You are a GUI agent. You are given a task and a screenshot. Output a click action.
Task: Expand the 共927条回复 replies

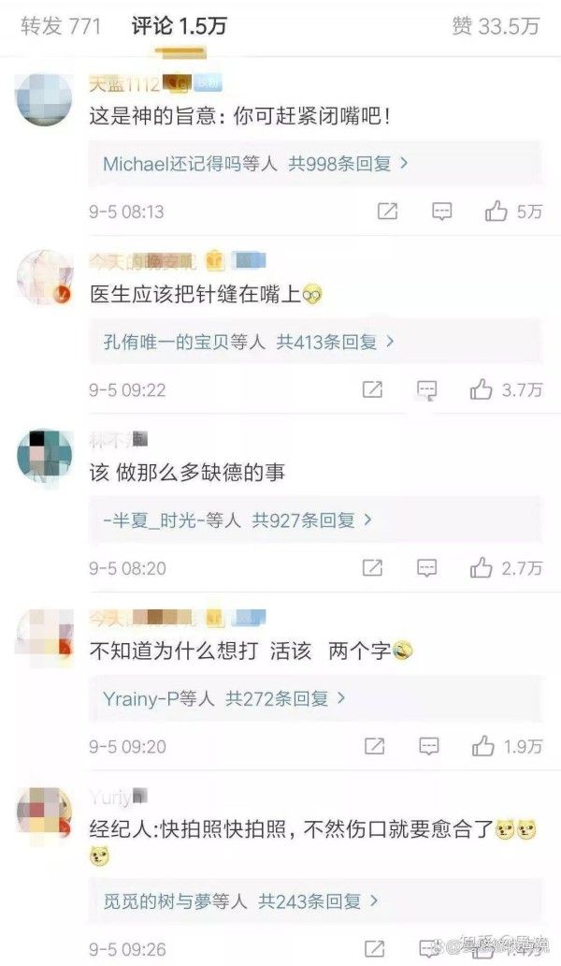tap(312, 520)
